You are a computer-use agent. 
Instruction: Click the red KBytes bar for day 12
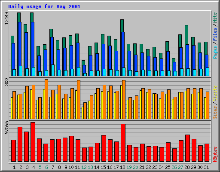point(84,154)
